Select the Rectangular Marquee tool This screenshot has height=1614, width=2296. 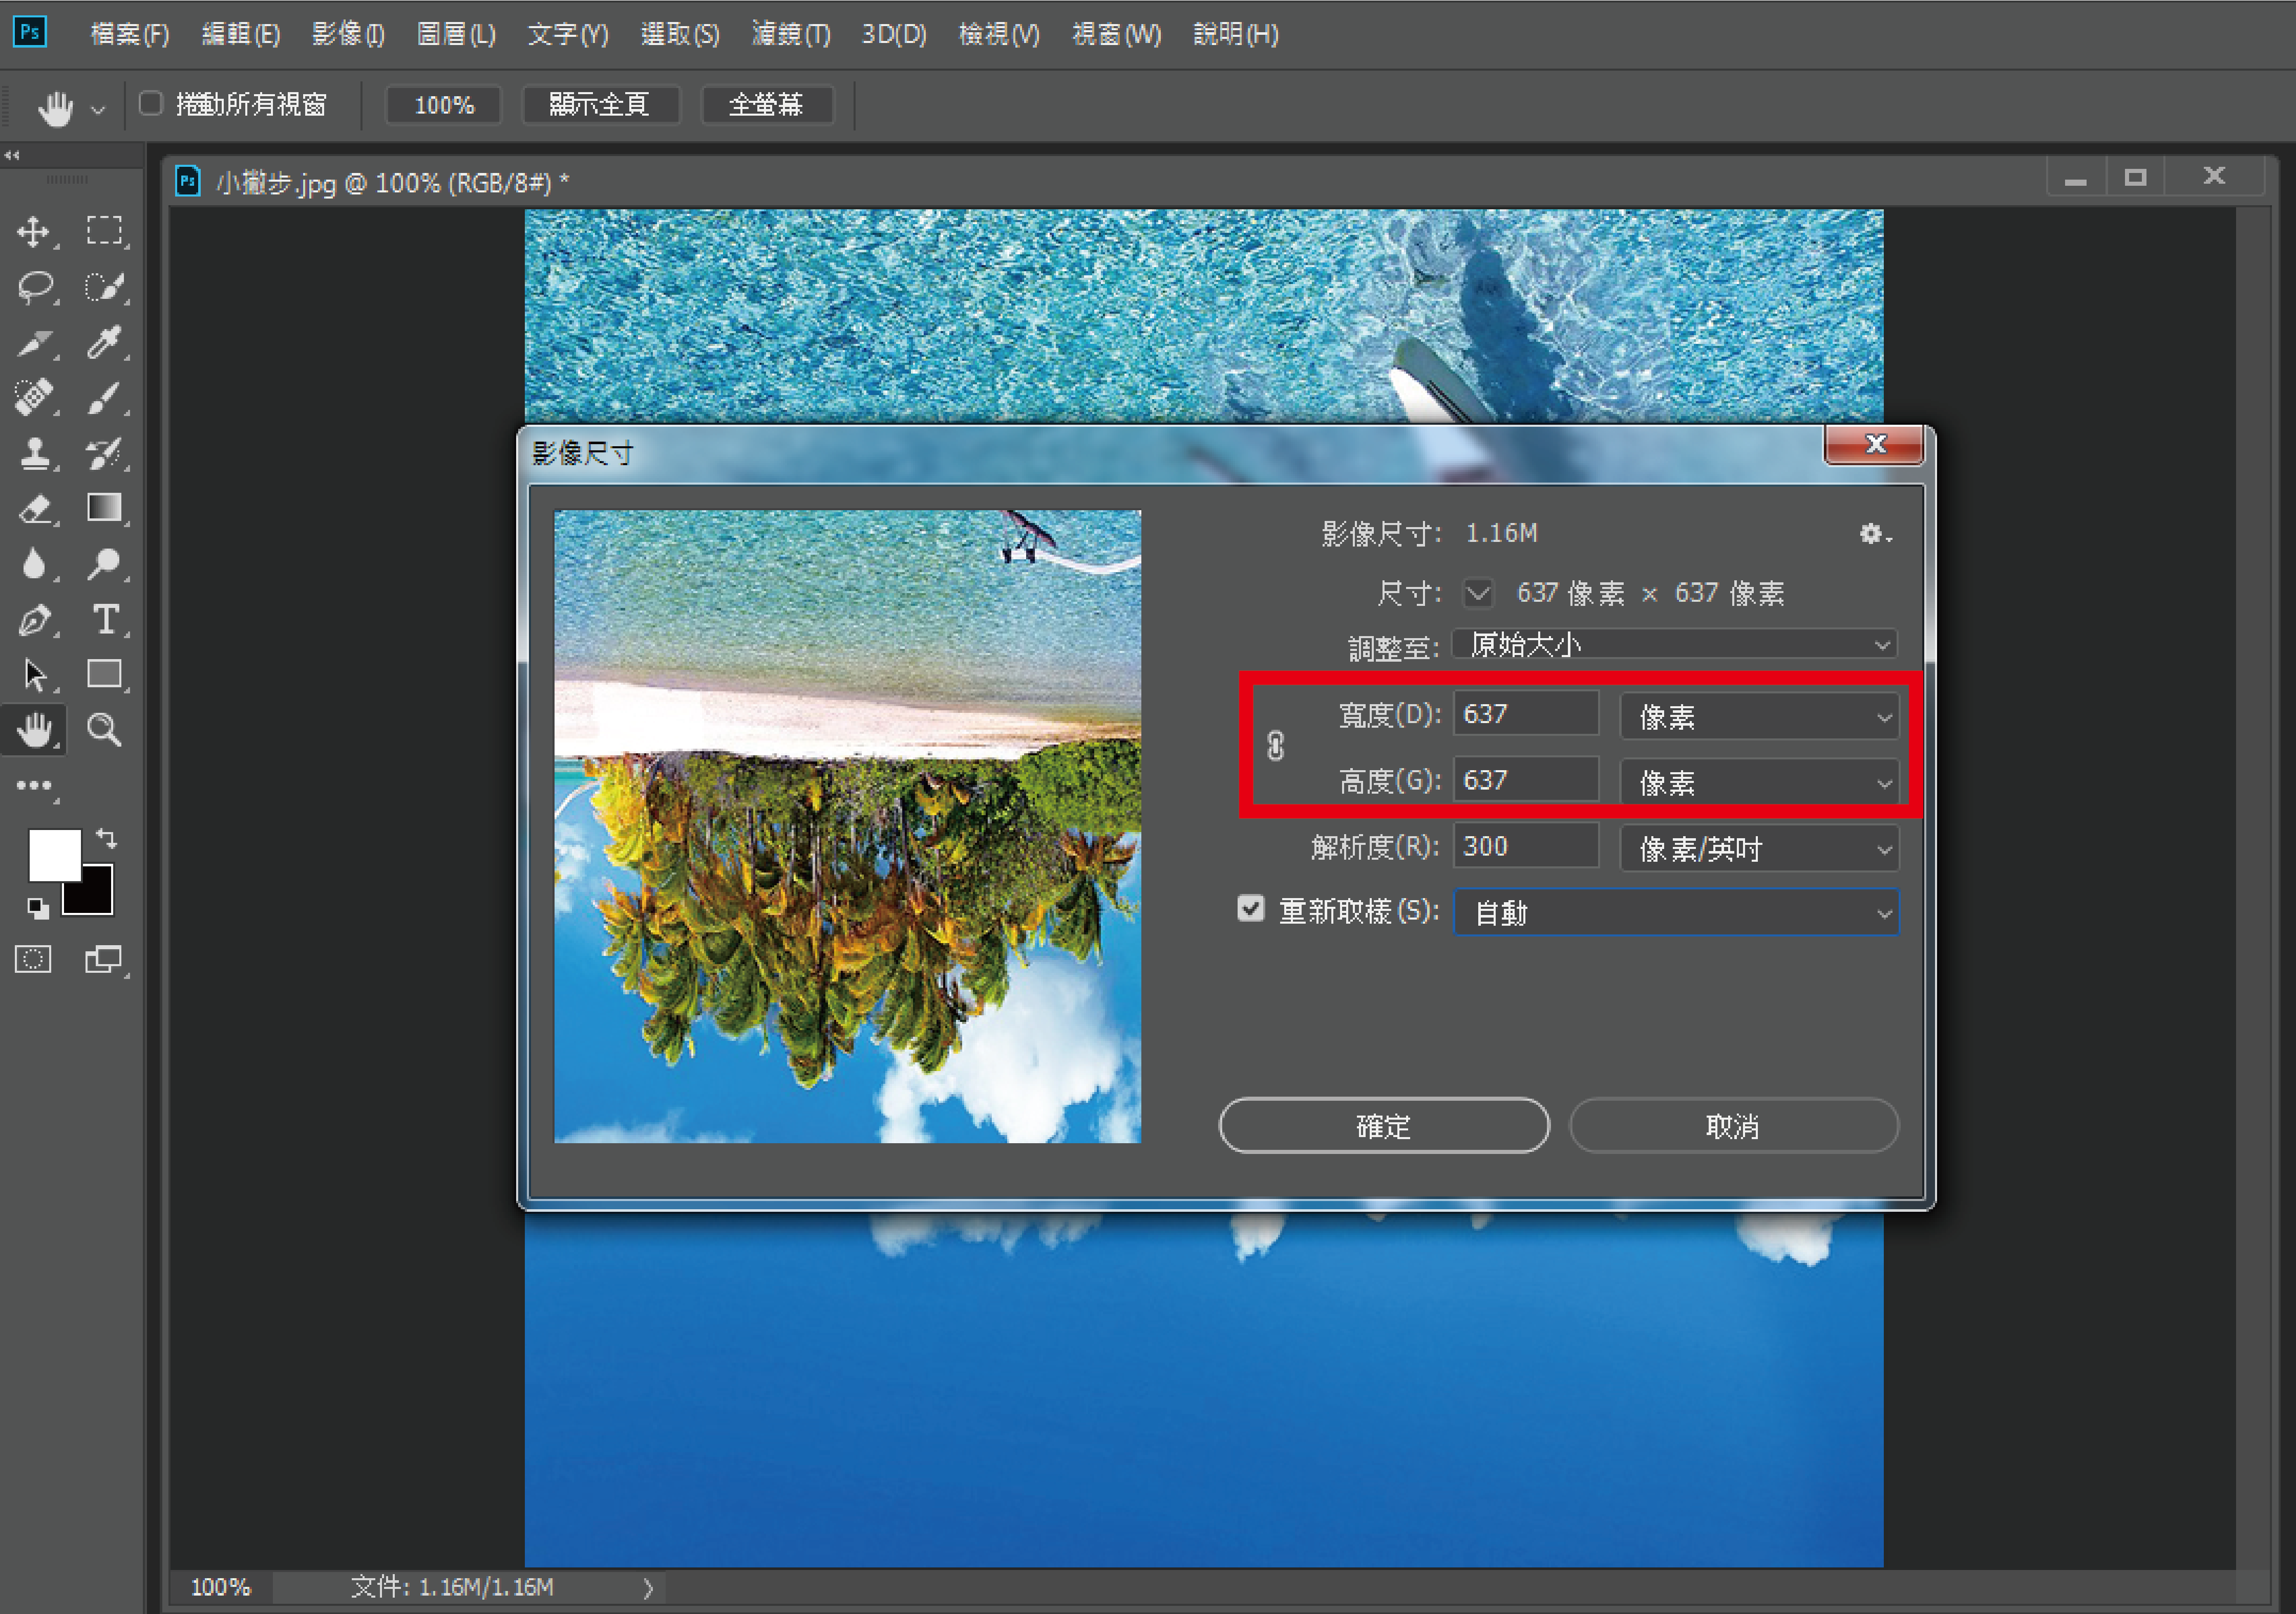coord(104,232)
